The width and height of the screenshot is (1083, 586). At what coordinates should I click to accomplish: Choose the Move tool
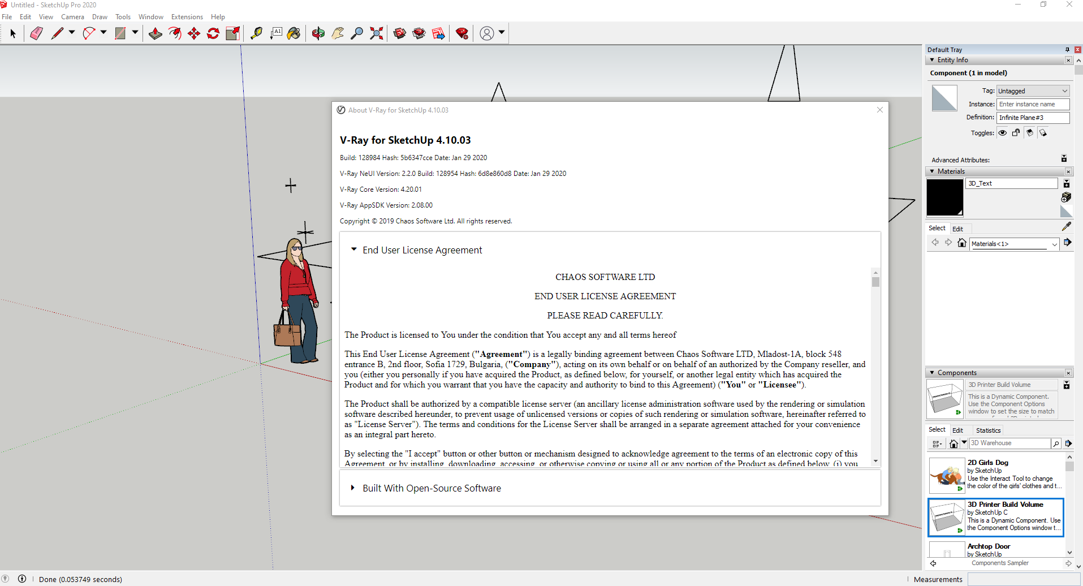pos(194,34)
